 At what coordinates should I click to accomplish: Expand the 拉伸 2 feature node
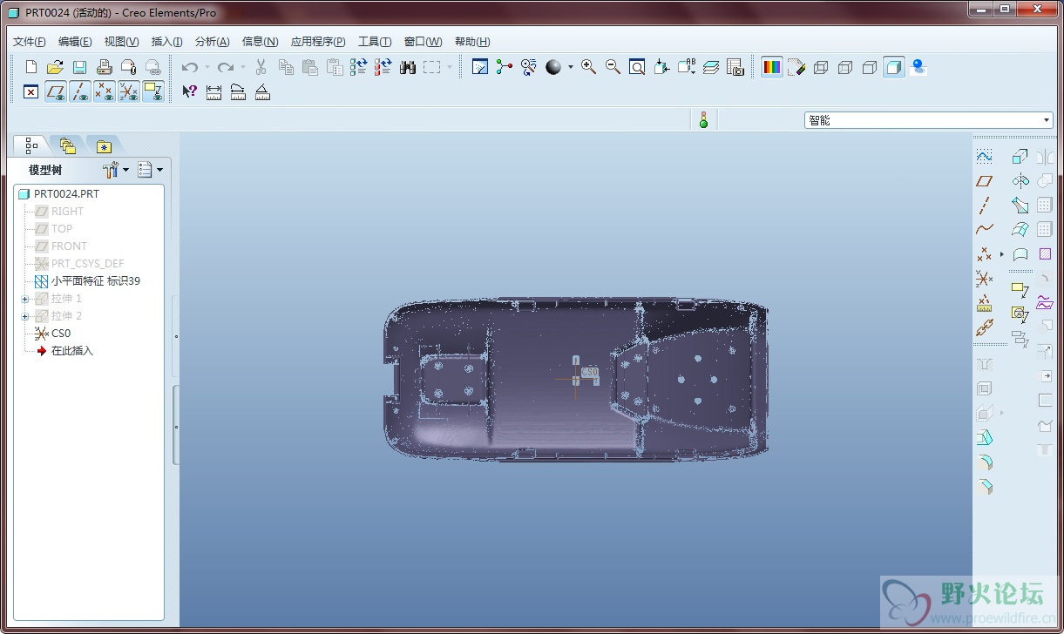click(24, 316)
